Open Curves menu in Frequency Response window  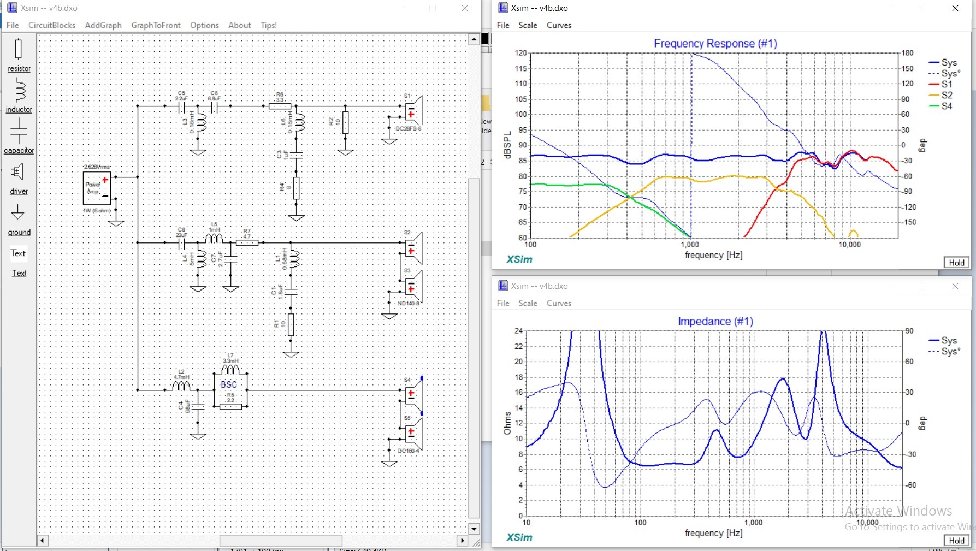point(559,25)
